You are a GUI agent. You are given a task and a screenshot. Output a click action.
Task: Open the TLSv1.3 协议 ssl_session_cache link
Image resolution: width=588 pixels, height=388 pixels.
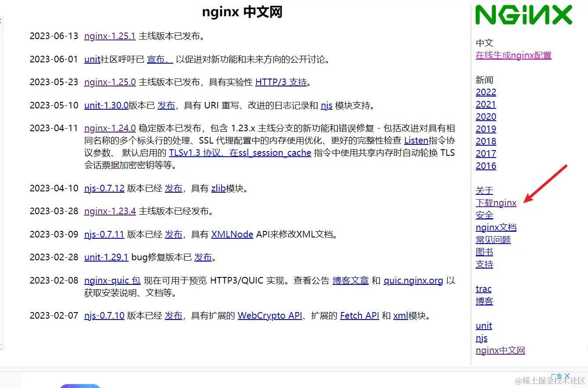[240, 153]
